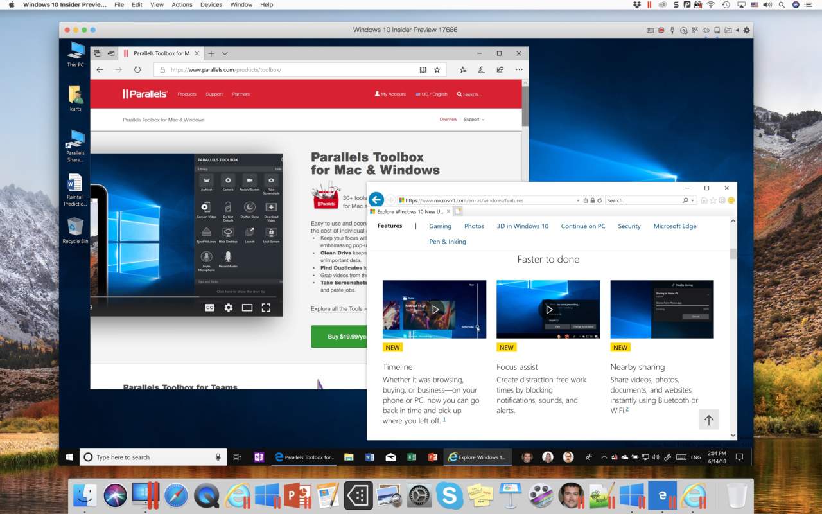Screen dimensions: 822x514
Task: Open OneNote from the Windows taskbar
Action: (259, 457)
